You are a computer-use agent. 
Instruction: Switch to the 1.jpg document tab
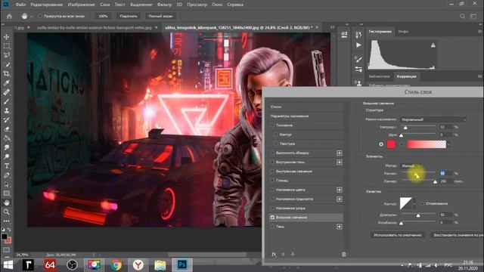20,27
